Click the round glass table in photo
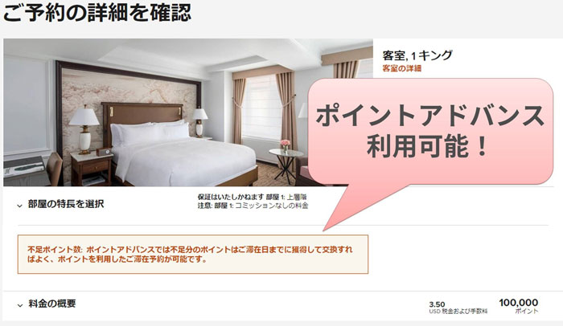The height and width of the screenshot is (326, 563). tap(286, 165)
